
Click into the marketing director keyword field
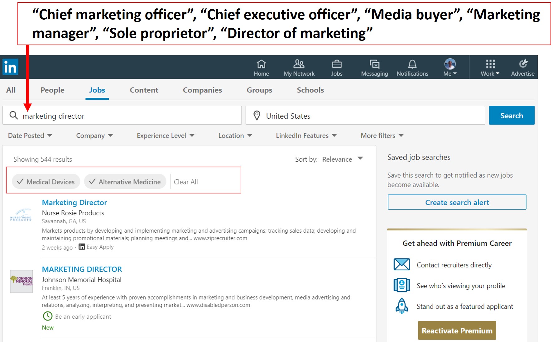[x=122, y=115]
